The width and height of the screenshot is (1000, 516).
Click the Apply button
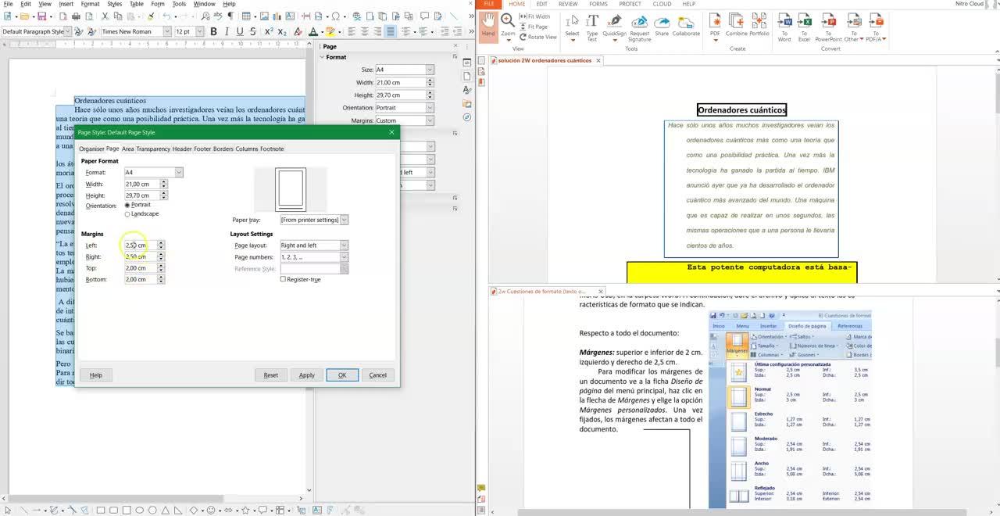click(x=307, y=375)
